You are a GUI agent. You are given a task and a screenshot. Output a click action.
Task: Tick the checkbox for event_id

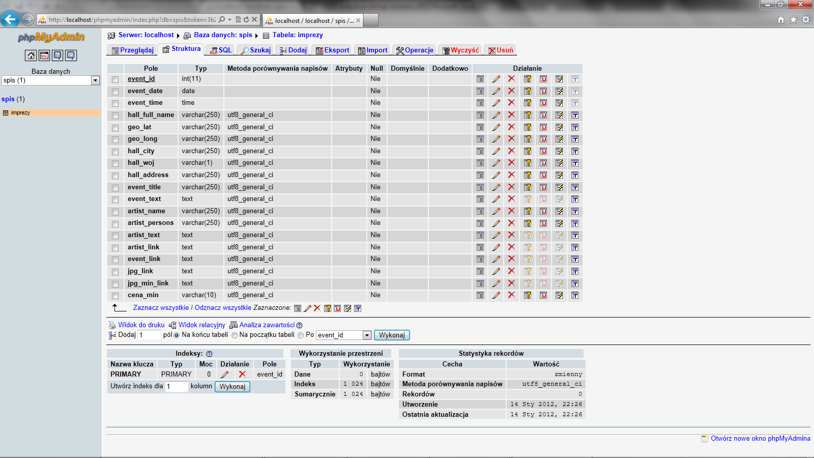(115, 79)
